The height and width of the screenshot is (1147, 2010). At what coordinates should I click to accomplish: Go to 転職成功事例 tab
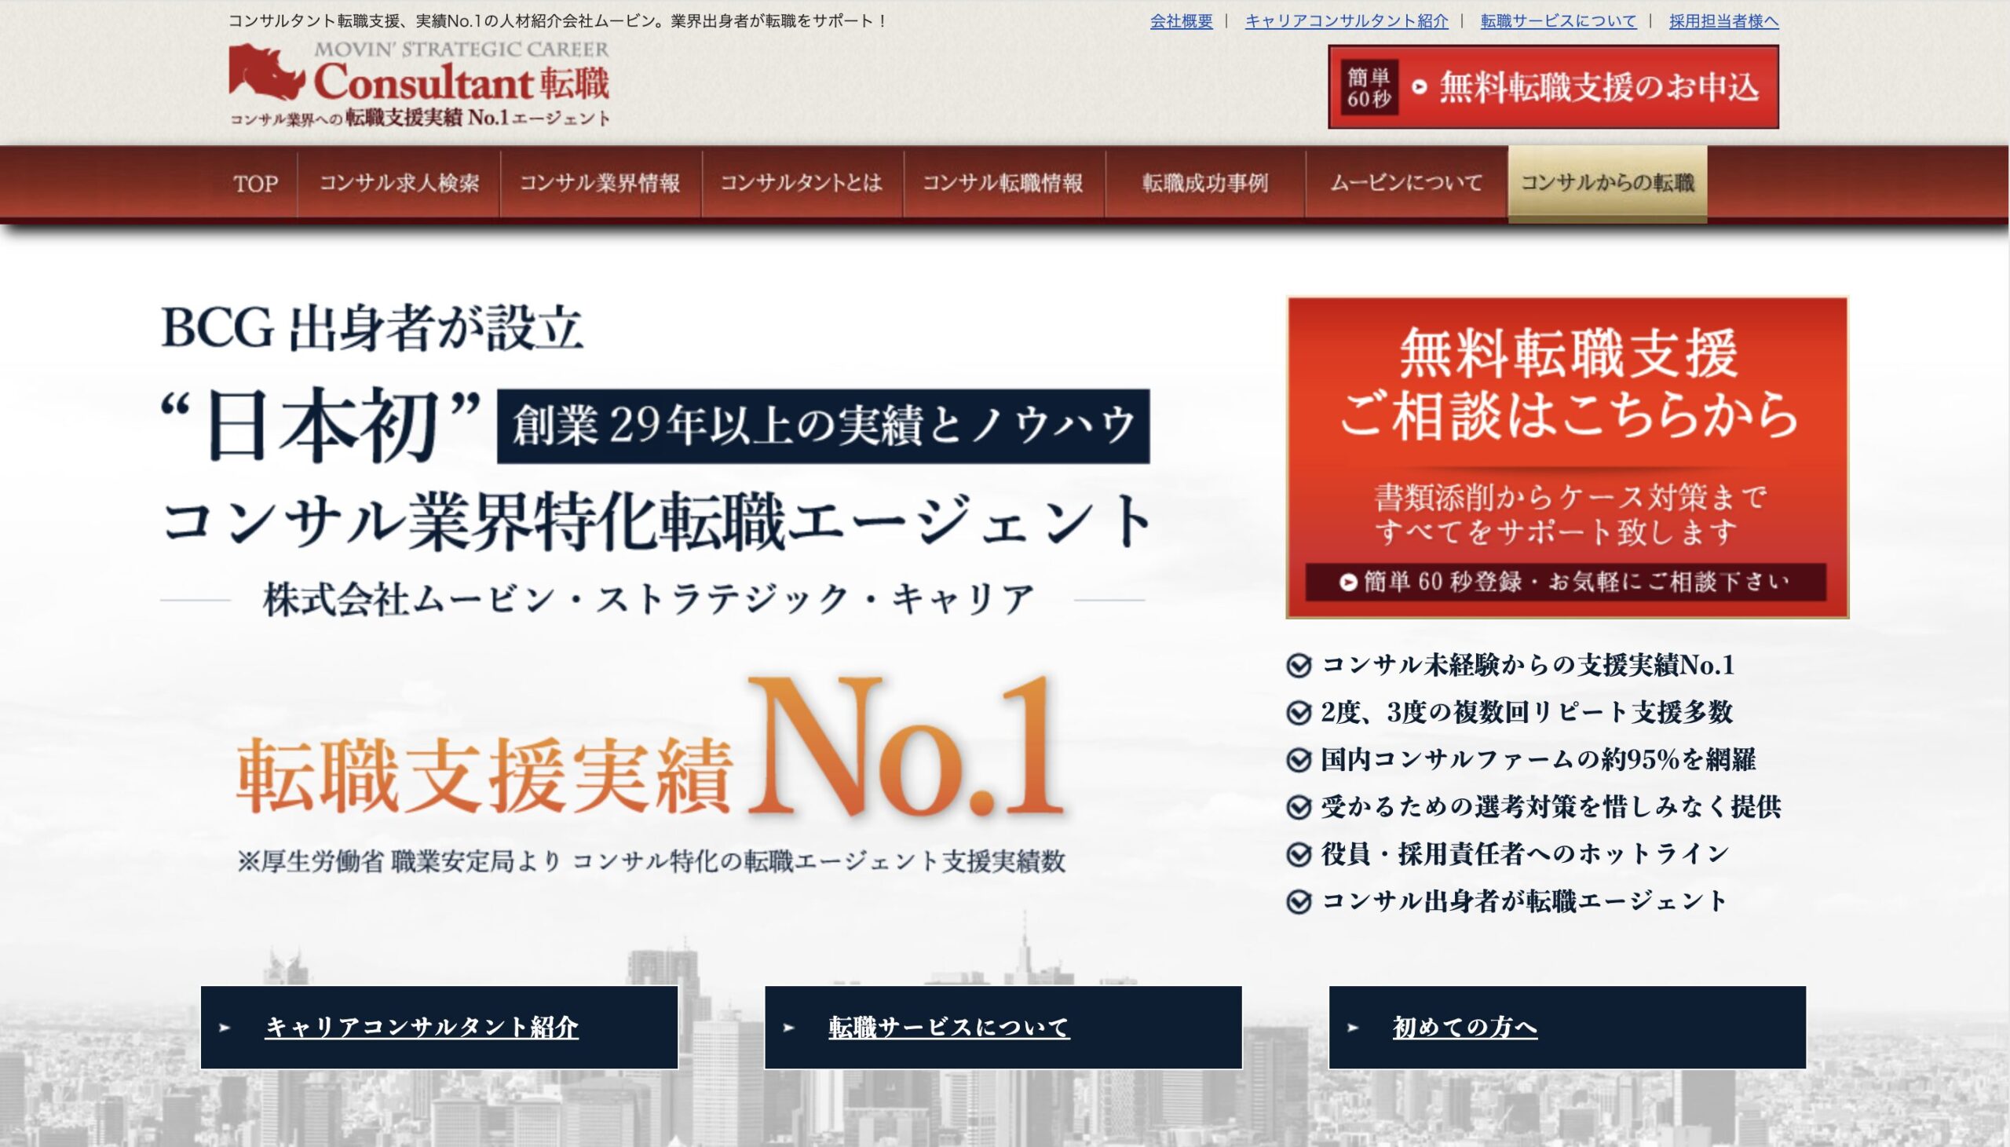tap(1204, 184)
